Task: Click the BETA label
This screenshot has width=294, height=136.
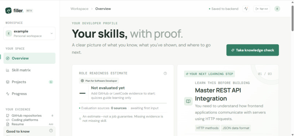Action: click(x=29, y=11)
